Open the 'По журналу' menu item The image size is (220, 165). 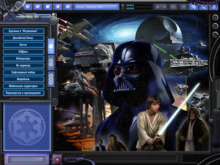tap(24, 65)
